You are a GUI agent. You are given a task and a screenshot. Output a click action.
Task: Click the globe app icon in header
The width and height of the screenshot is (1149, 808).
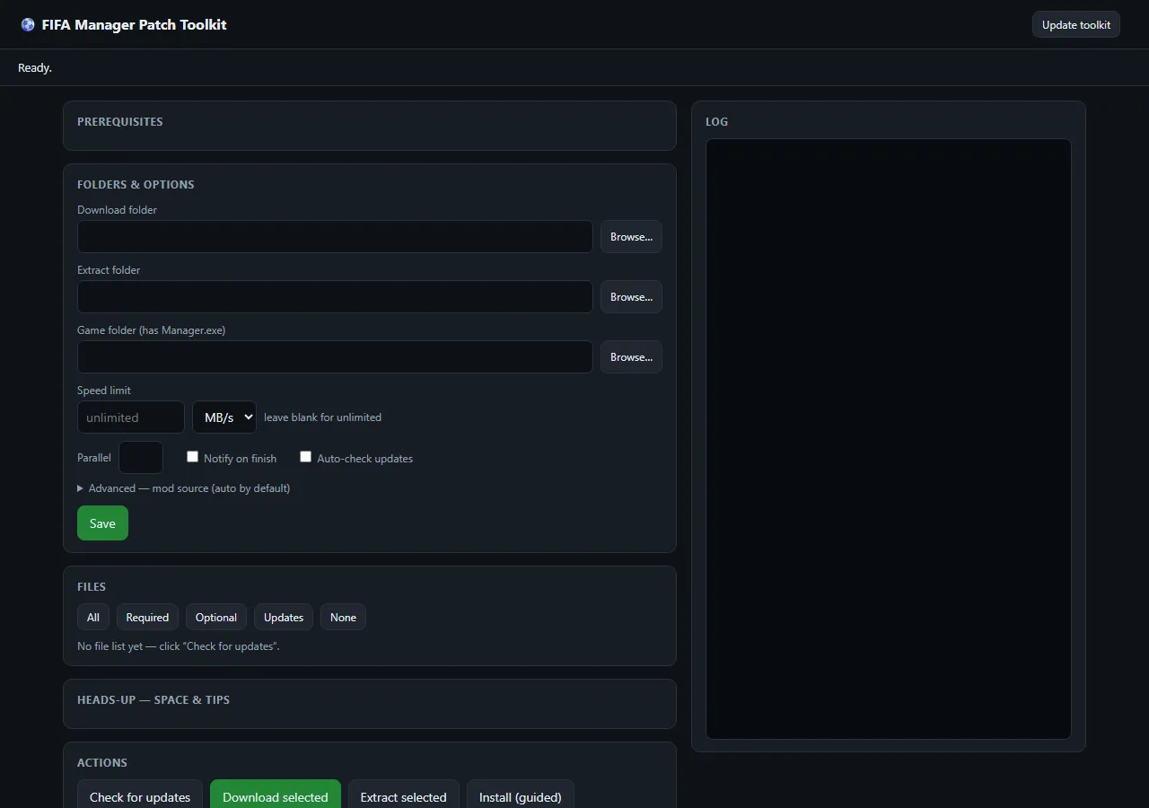coord(28,25)
